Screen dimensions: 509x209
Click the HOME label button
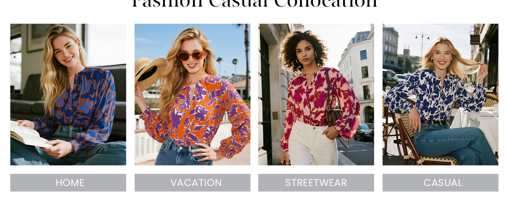[68, 183]
